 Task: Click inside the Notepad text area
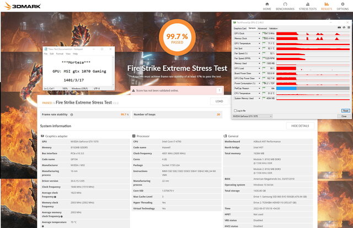pyautogui.click(x=77, y=71)
